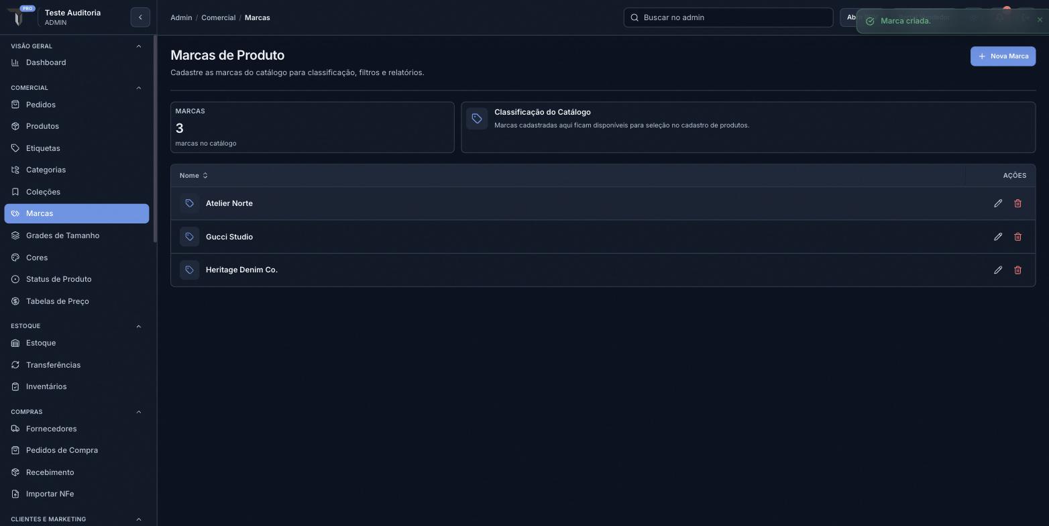Select the 'Gucci Studio' row name
The height and width of the screenshot is (526, 1049).
coord(229,237)
